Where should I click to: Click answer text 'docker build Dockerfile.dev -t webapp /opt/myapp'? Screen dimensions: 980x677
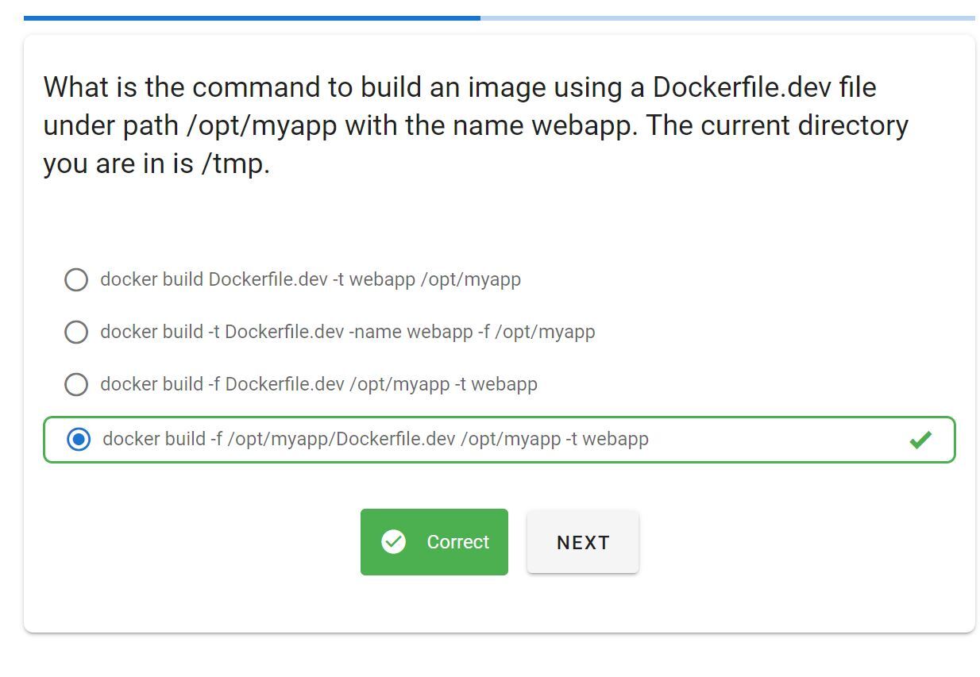click(311, 279)
